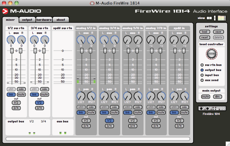Image resolution: width=230 pixels, height=146 pixels.
Task: Open the output tab
Action: tap(27, 20)
